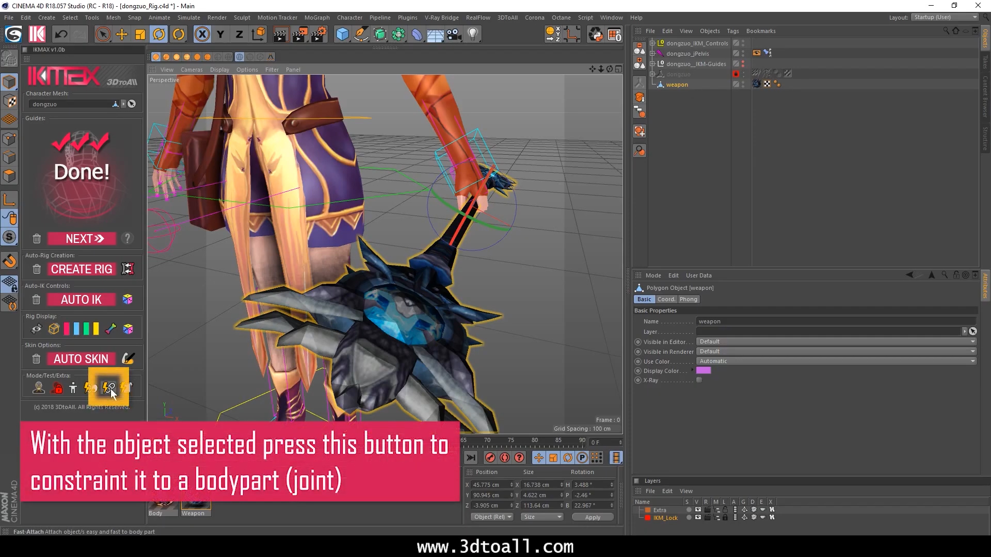This screenshot has height=557, width=991.
Task: Open the Object (Rel) dropdown
Action: pos(492,517)
